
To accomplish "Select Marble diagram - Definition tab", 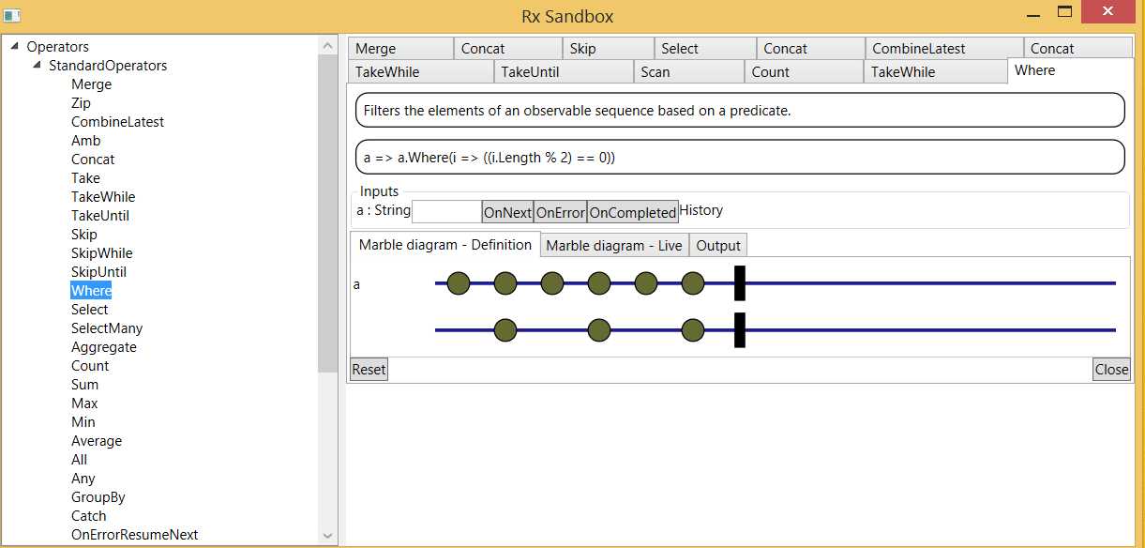I will pos(445,244).
